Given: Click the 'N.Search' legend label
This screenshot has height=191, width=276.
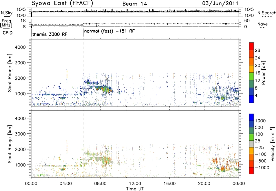Looking at the screenshot, I should (x=266, y=13).
